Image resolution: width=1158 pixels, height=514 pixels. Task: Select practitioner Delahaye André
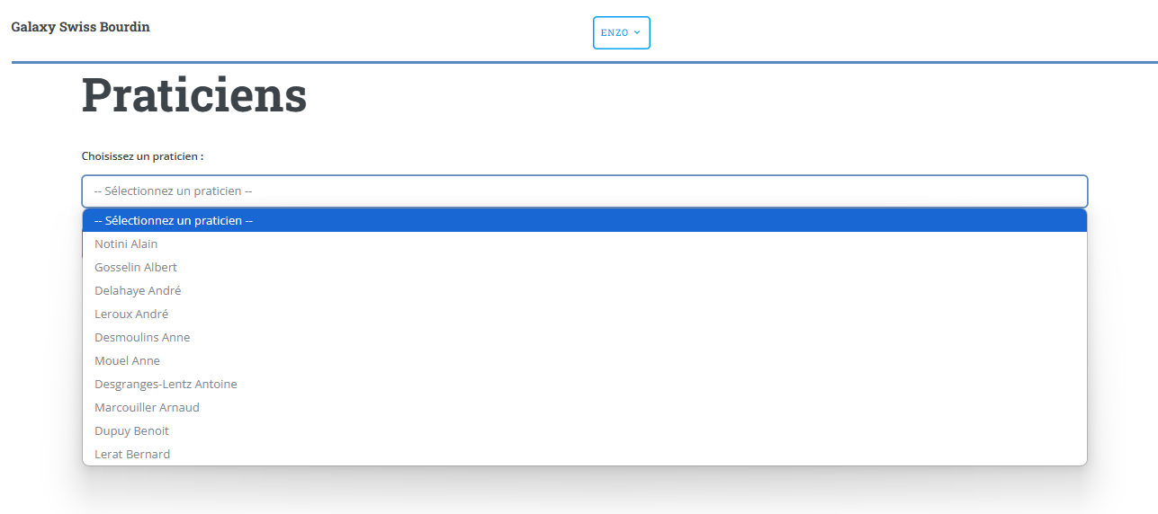tap(138, 290)
